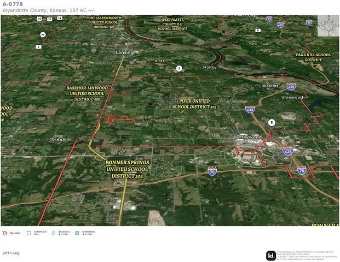Viewport: 340px width, 262px height.
Task: Click the Piper Unified School District 203 label
Action: point(194,104)
